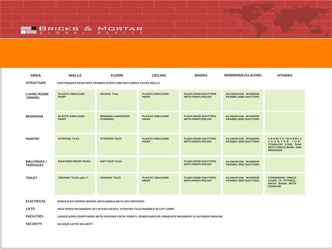This screenshot has width=332, height=249.
Task: Click the '24 Hour Gated Security' text
Action: [x=75, y=224]
